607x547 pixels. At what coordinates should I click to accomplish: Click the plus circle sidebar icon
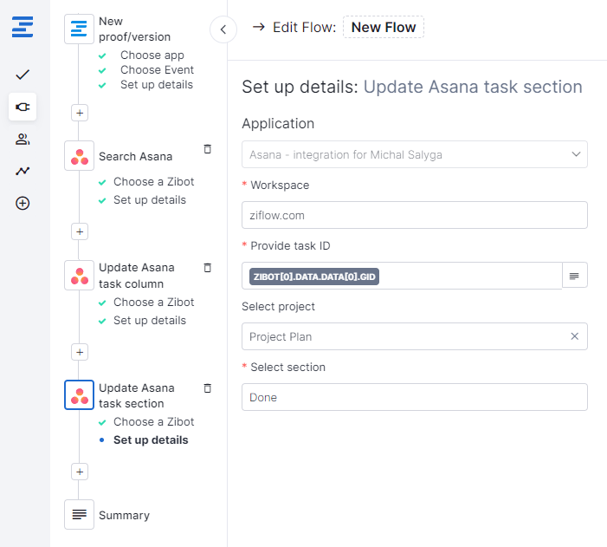point(23,203)
